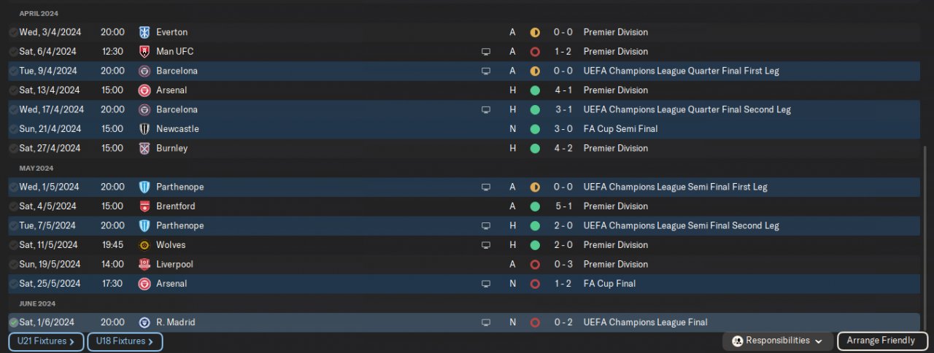Click the Everton club badge
The height and width of the screenshot is (353, 934).
point(144,32)
